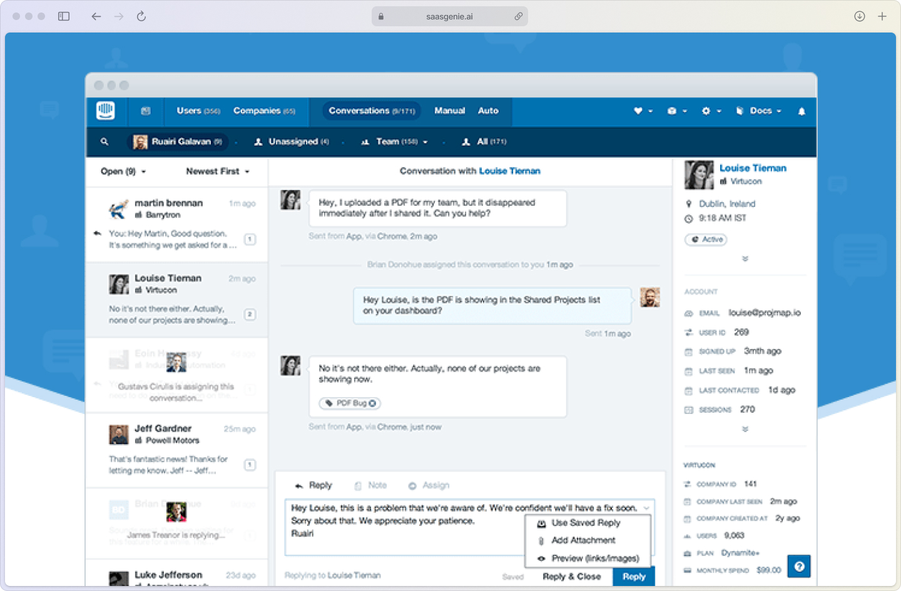Open the search in the conversation inbox

(104, 142)
